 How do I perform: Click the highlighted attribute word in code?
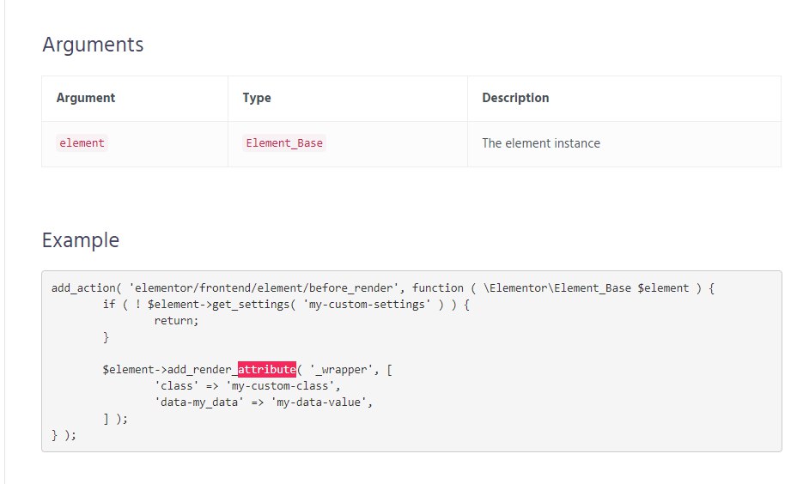click(x=267, y=369)
